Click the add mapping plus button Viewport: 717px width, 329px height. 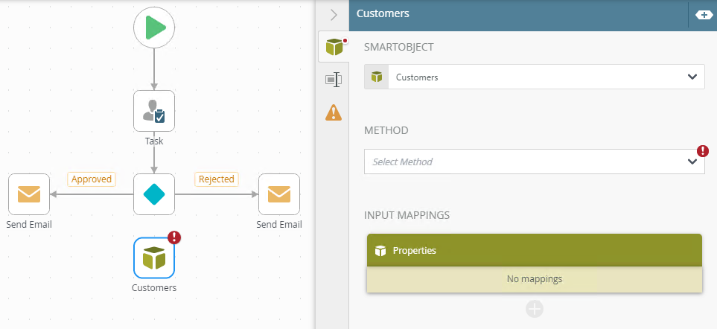pos(535,309)
